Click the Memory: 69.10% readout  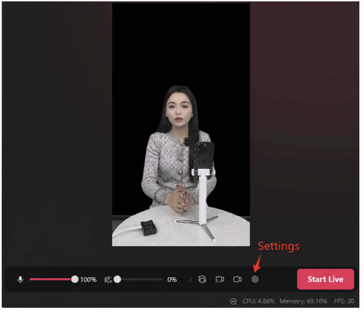pos(304,301)
